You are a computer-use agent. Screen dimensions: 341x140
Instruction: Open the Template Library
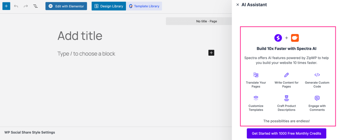click(x=144, y=6)
